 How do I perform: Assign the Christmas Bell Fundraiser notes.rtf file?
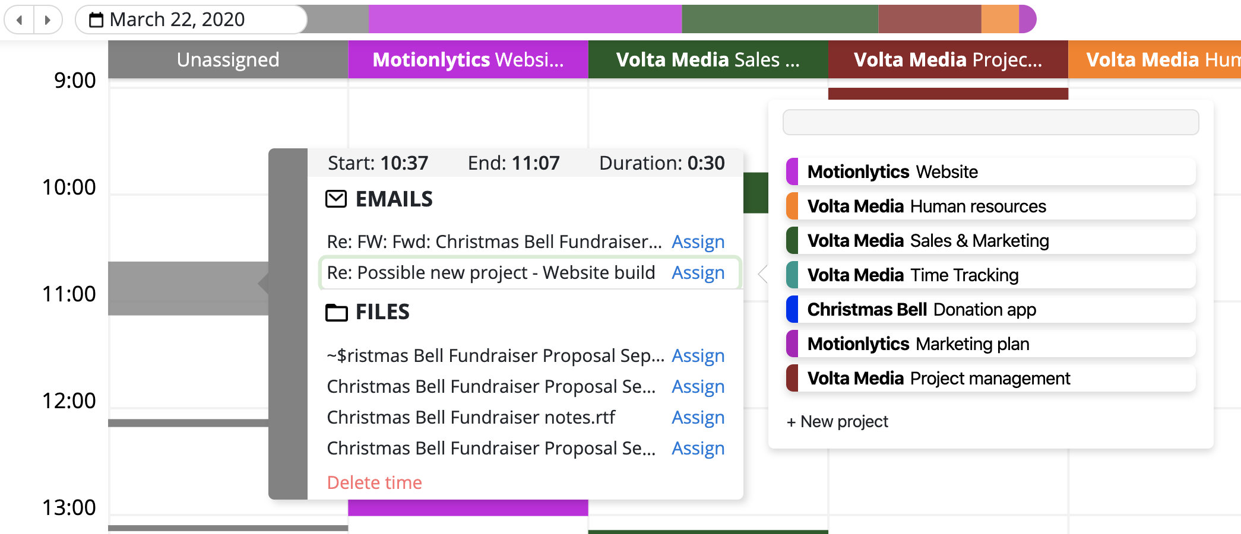click(x=698, y=417)
